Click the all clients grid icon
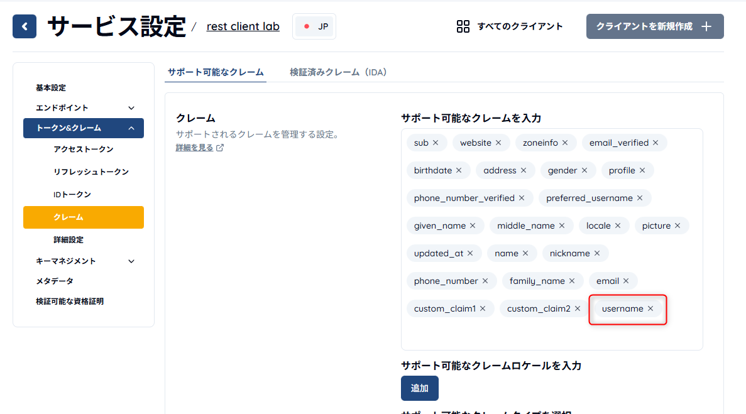Screen dimensions: 746x414 pyautogui.click(x=463, y=26)
